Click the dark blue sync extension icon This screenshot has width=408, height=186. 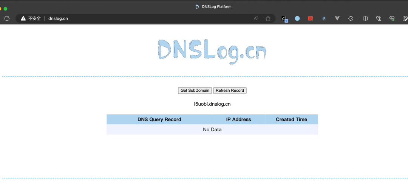(324, 18)
